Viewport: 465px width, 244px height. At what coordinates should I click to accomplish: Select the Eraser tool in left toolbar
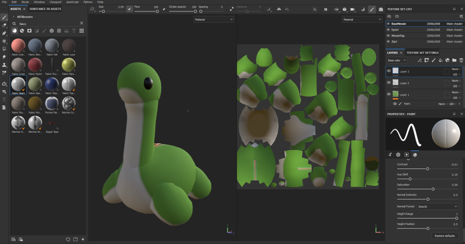4,25
